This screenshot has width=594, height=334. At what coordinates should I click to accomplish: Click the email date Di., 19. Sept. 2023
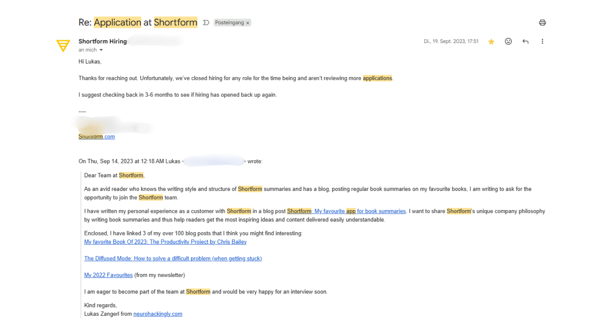tap(451, 41)
